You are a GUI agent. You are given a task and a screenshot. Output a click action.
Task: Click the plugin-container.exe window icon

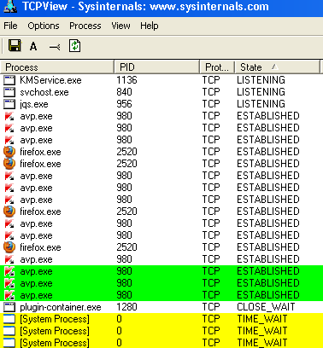point(9,307)
